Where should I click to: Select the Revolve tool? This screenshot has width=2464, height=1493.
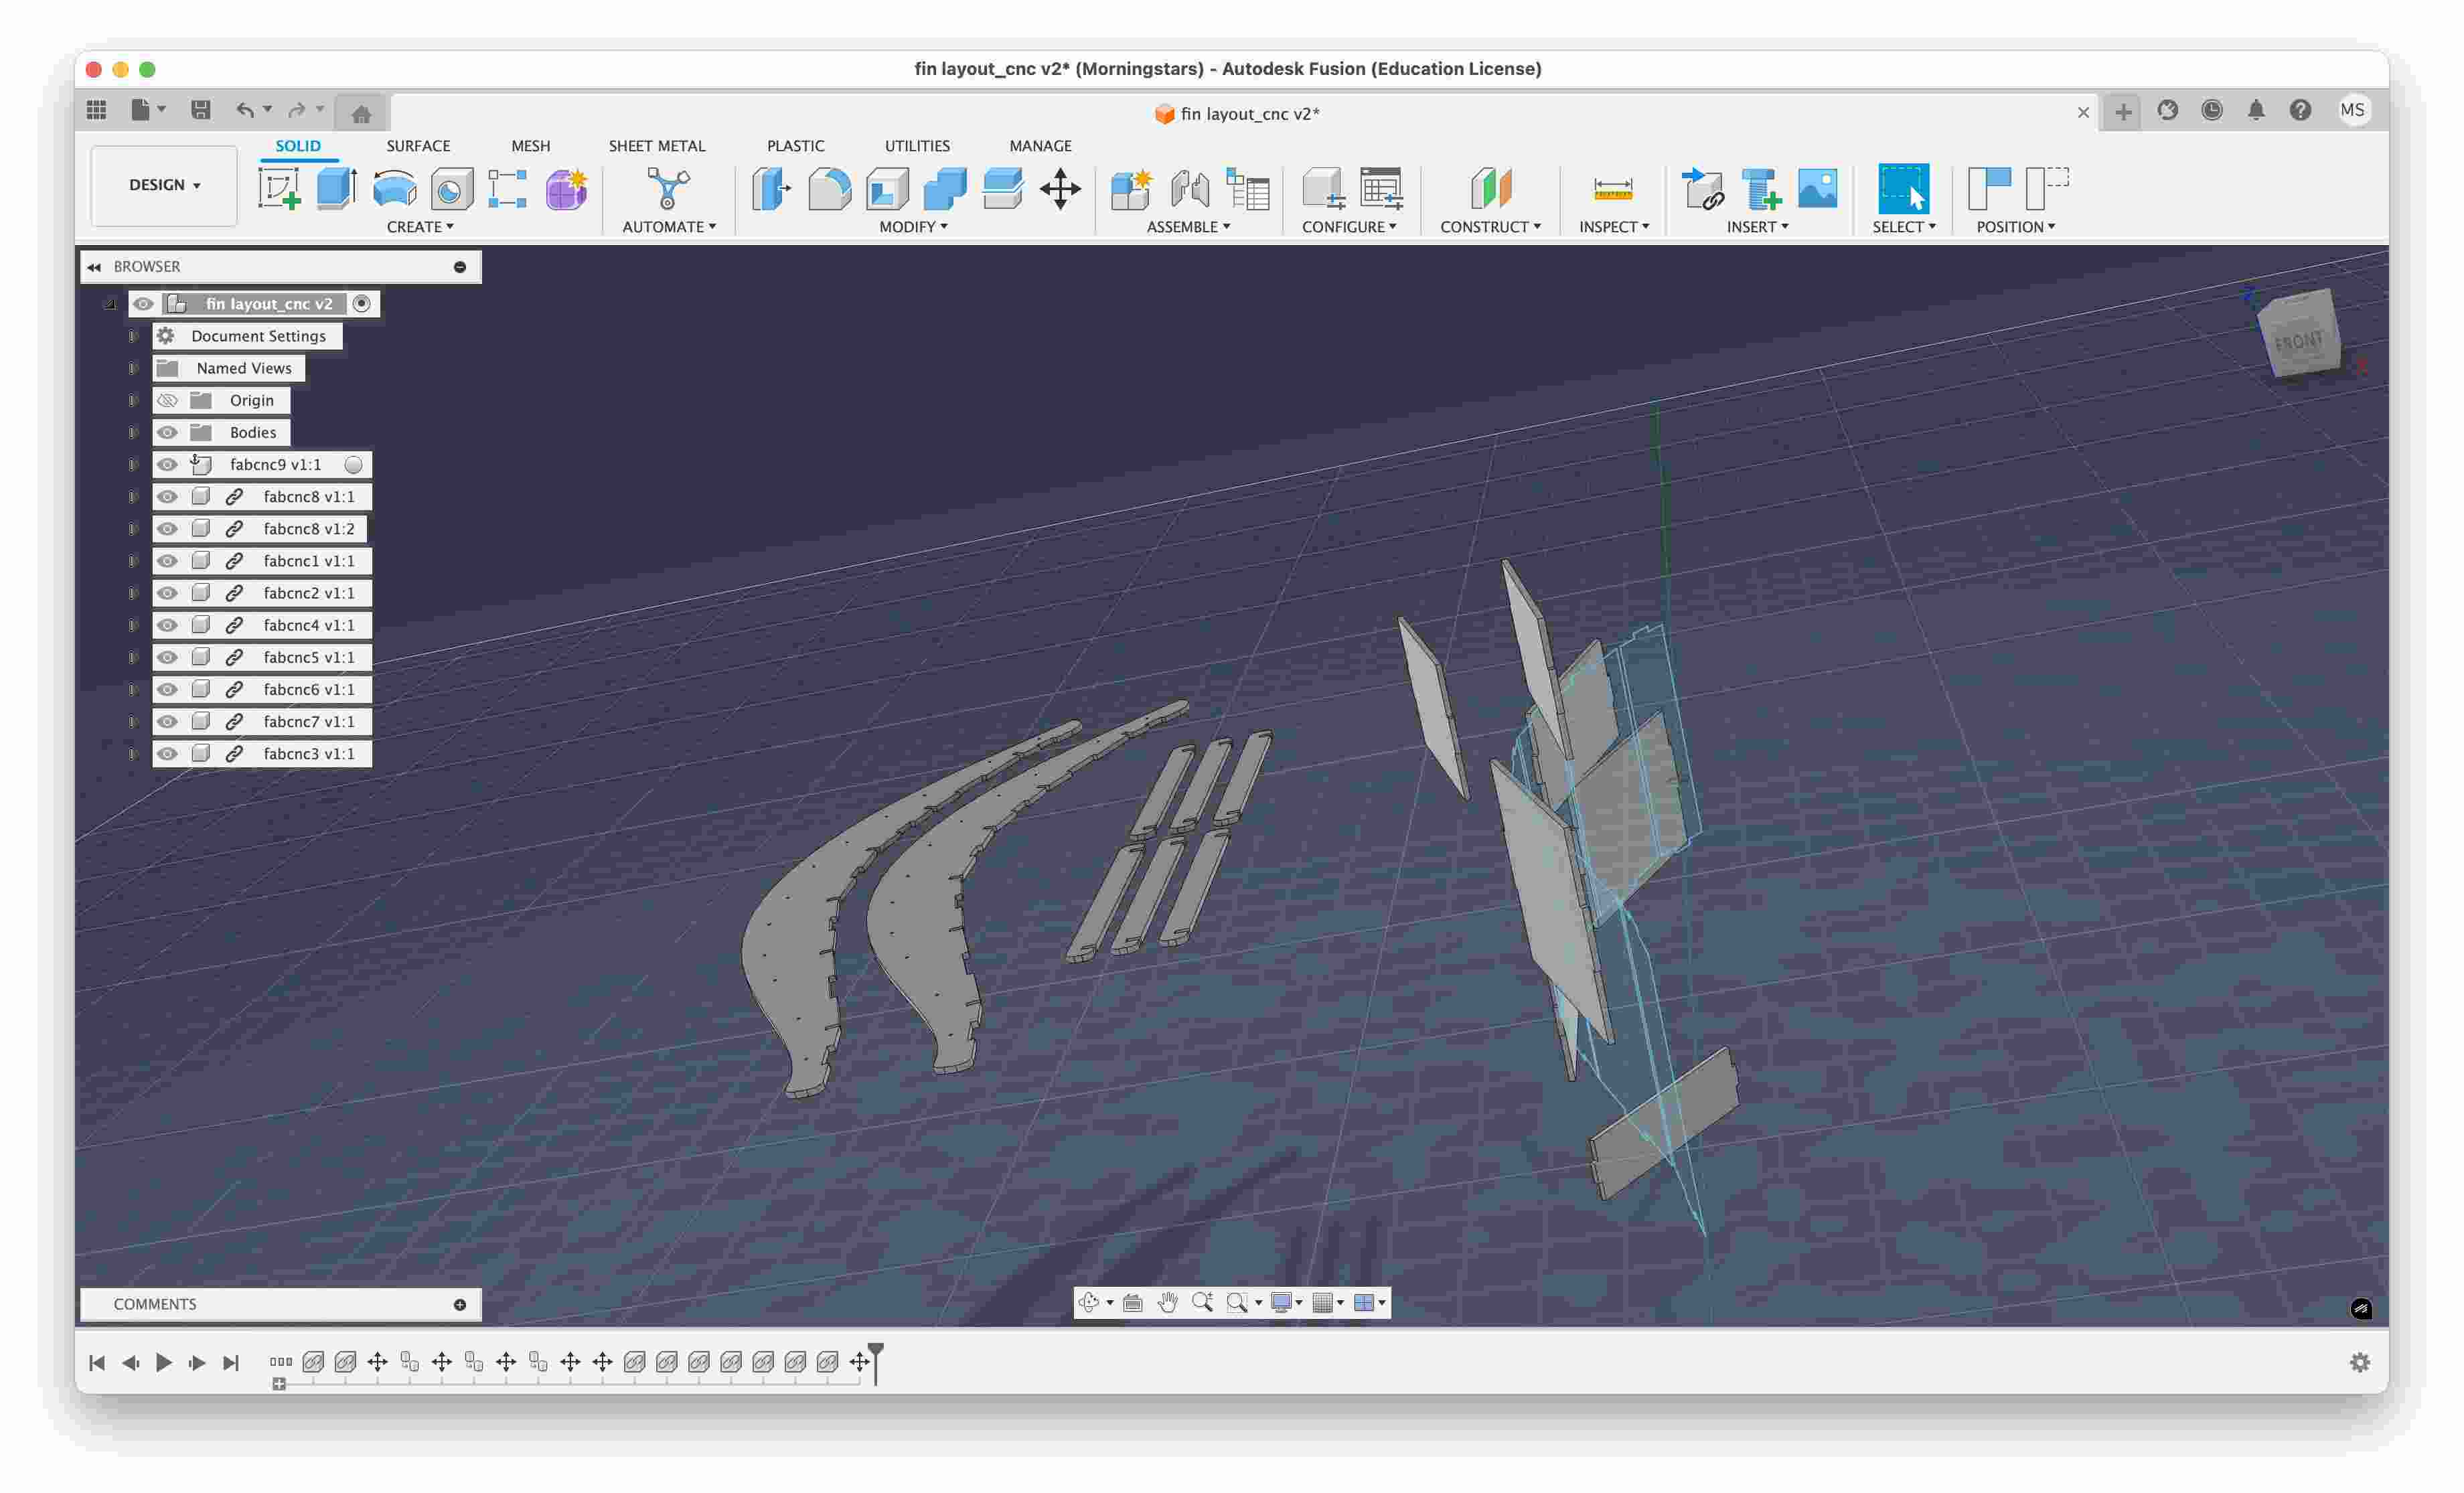[394, 188]
